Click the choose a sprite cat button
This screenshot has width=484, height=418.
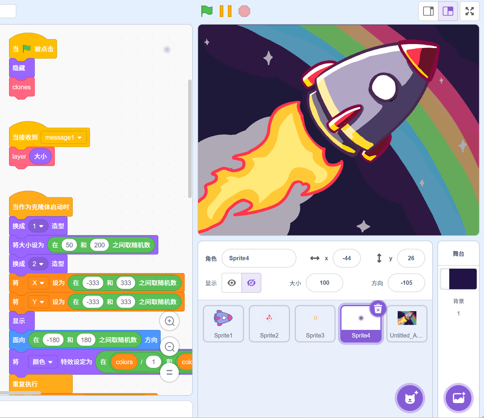(410, 398)
